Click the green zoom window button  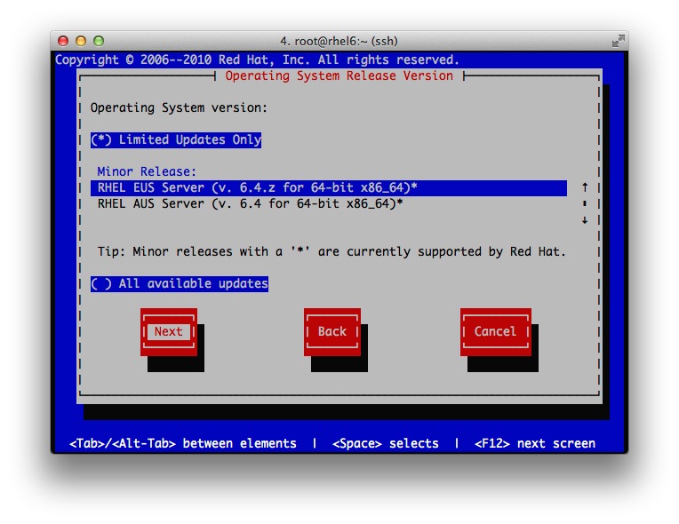point(99,41)
